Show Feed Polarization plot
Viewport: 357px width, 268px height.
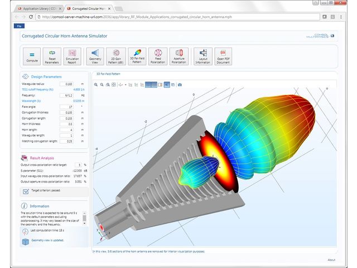(x=157, y=56)
